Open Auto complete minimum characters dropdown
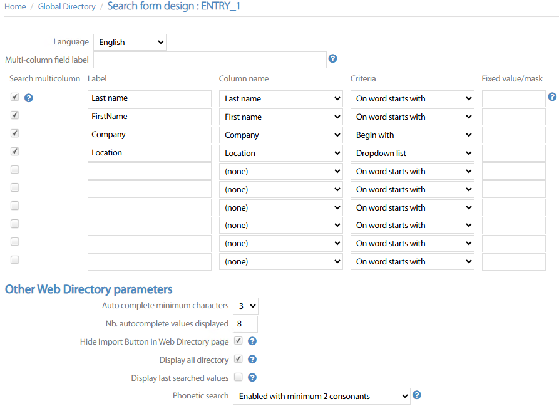 [245, 306]
